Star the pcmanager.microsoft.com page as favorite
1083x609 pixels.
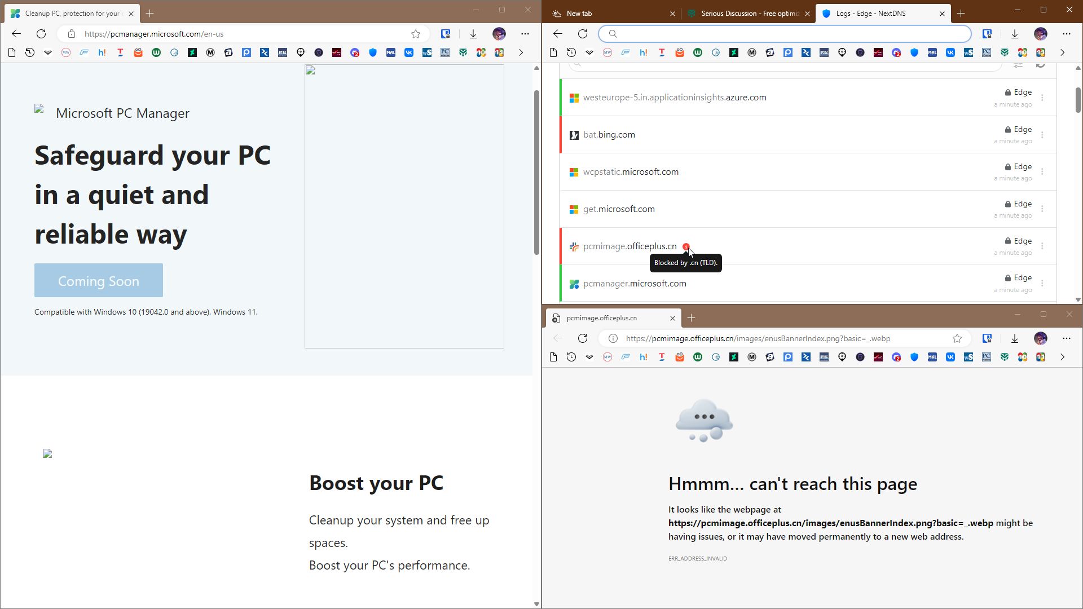[x=416, y=34]
